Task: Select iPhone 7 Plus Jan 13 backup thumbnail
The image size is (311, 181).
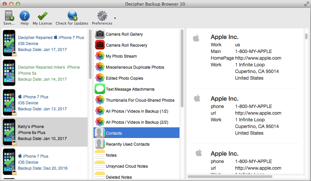Action: 9,102
